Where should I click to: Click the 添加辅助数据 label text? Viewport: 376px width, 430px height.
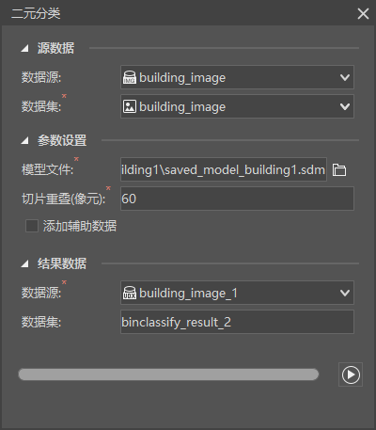coord(80,226)
